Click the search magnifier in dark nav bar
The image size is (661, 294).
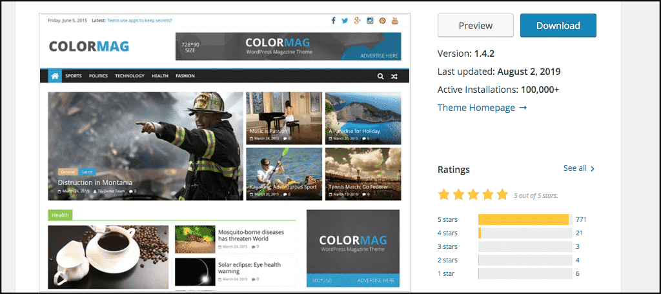pos(381,76)
